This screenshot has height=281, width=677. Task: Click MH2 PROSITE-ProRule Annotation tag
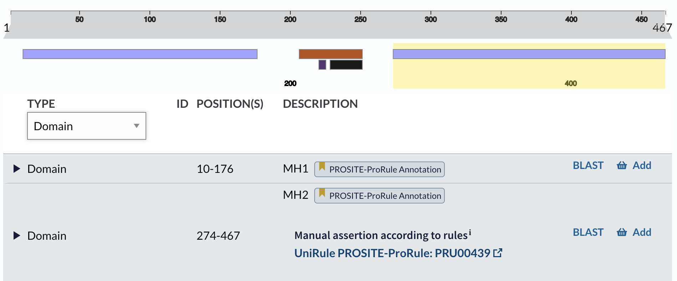tap(385, 196)
